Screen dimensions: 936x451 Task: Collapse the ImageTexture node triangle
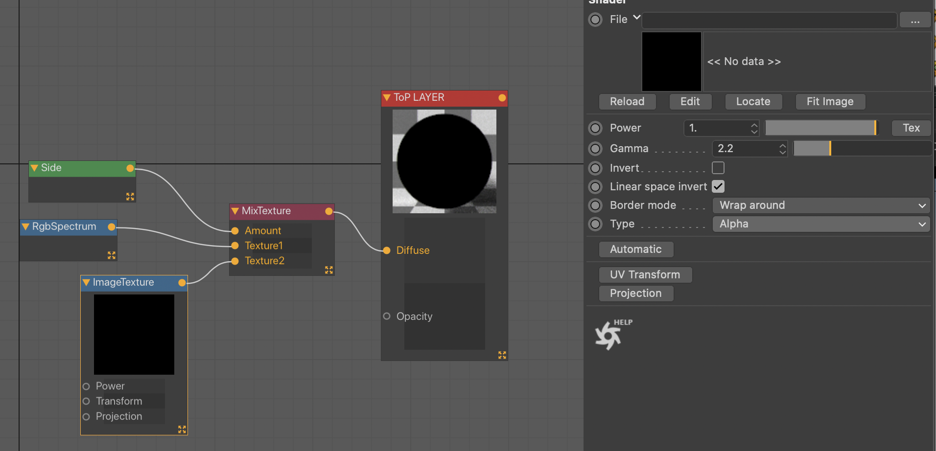tap(86, 283)
